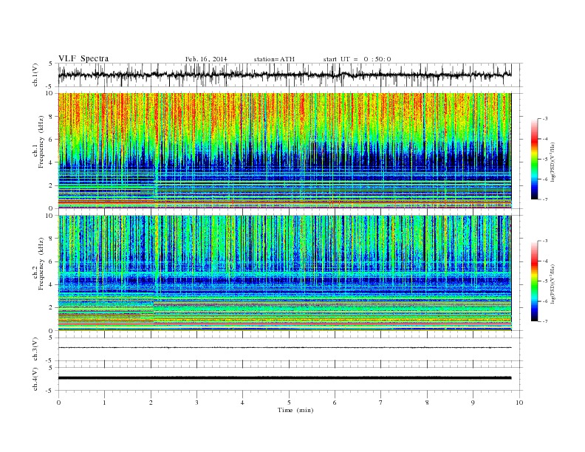Screen dimensions: 585x452
Task: Click the 'ch.3(V)' axis label
Action: click(x=35, y=349)
